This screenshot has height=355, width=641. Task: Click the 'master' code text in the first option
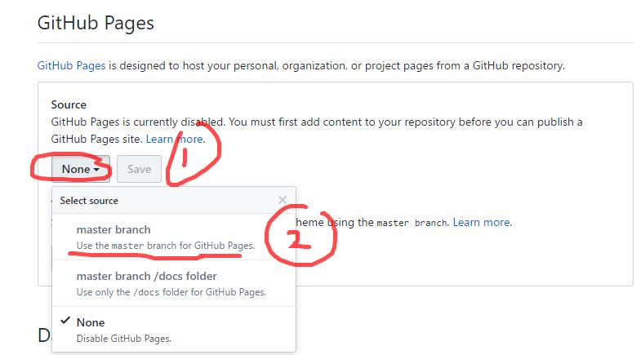(x=127, y=246)
